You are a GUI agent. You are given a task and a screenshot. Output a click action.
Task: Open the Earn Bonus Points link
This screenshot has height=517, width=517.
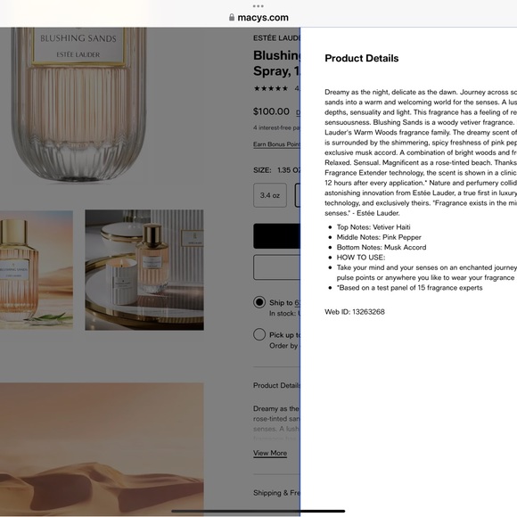click(x=276, y=144)
